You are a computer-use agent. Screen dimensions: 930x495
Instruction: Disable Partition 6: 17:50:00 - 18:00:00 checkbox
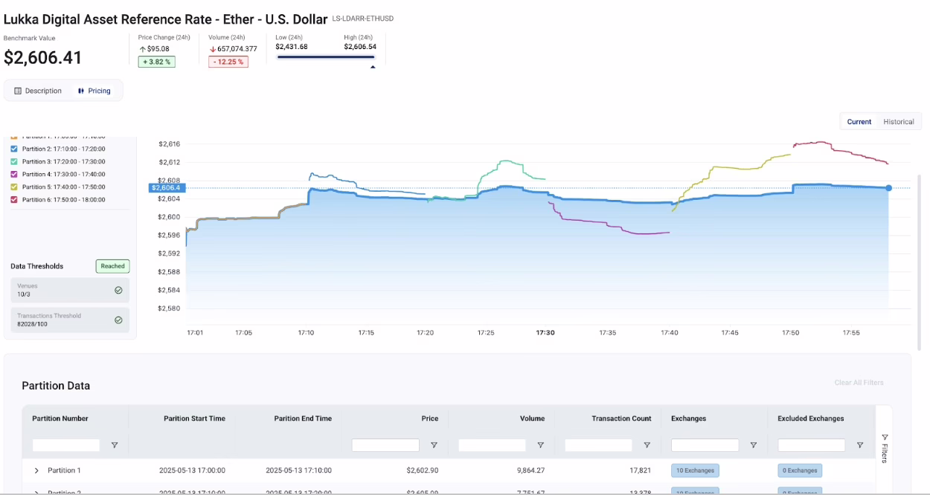(x=14, y=199)
